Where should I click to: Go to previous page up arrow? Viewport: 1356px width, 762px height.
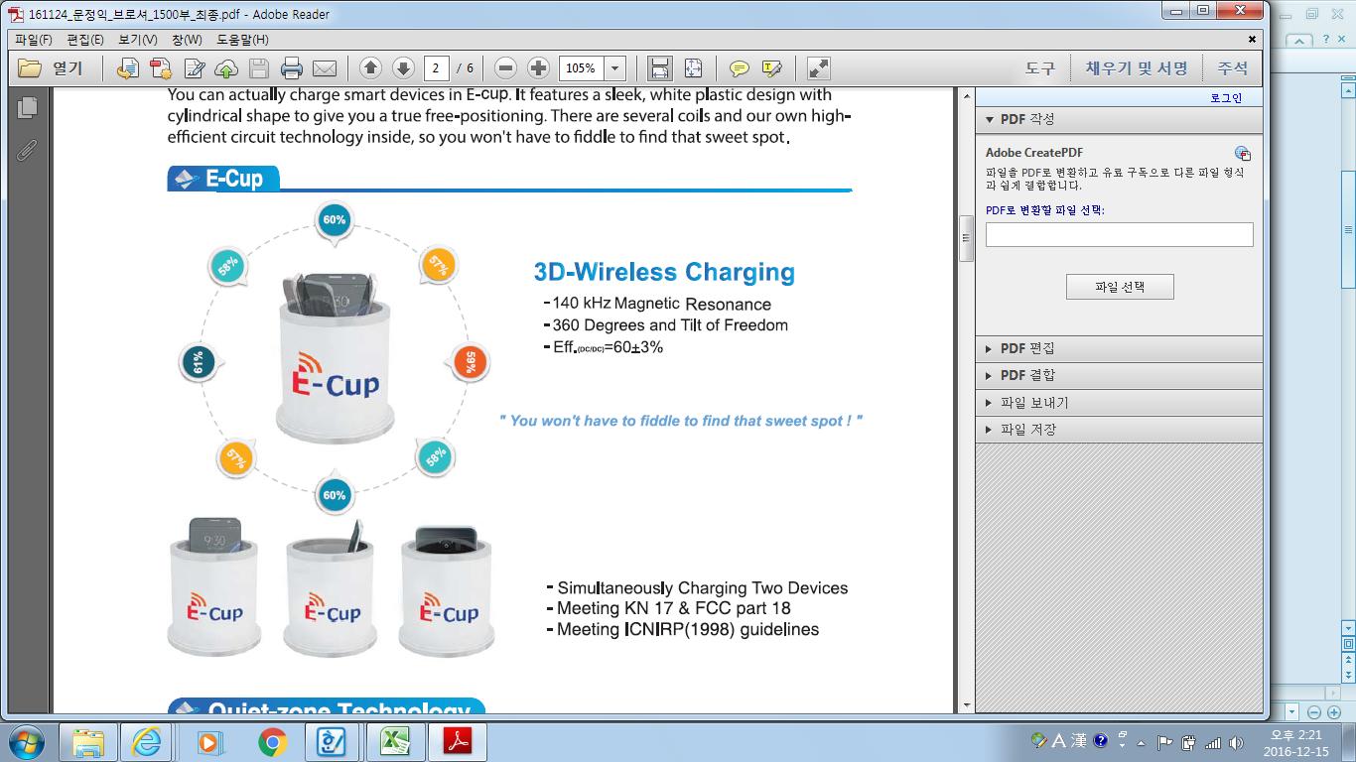click(370, 68)
